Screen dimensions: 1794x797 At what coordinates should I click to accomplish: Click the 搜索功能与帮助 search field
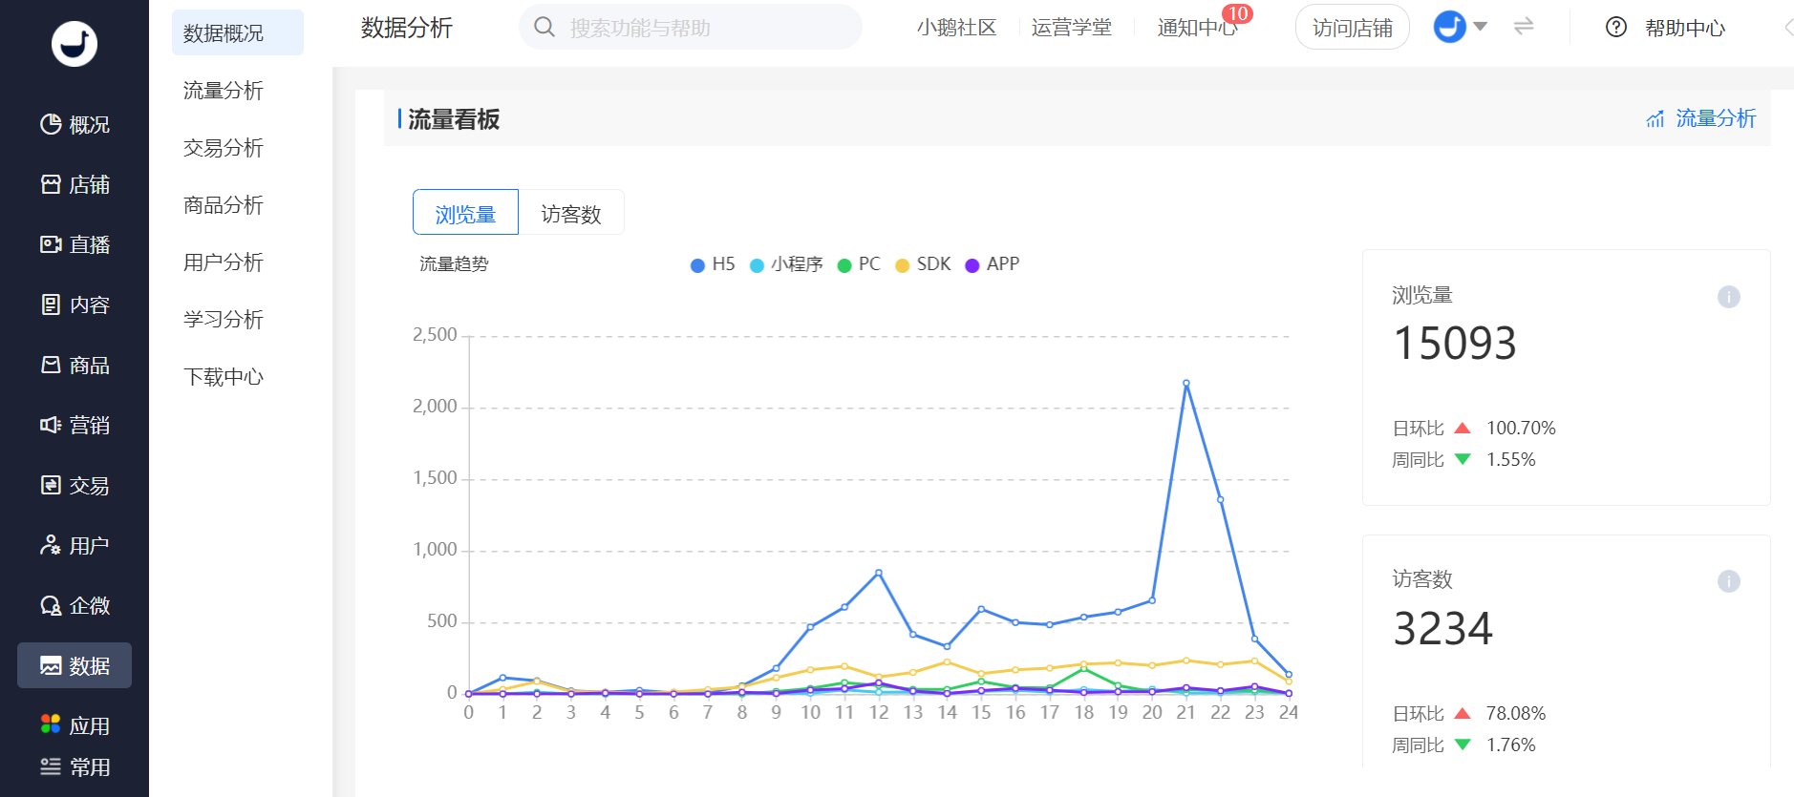point(691,28)
